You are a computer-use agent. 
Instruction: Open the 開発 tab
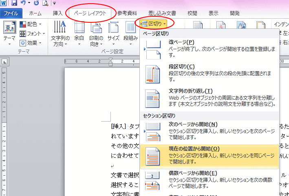235,13
